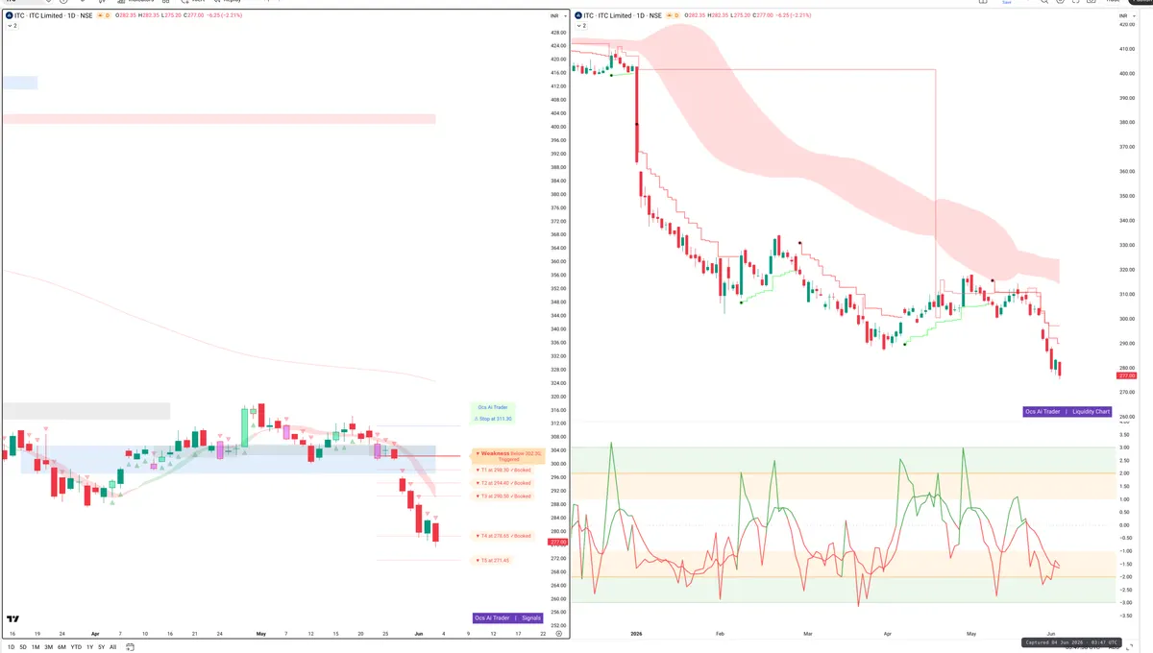Select the wide blue demand zone on left chart
The height and width of the screenshot is (653, 1153).
pyautogui.click(x=228, y=459)
